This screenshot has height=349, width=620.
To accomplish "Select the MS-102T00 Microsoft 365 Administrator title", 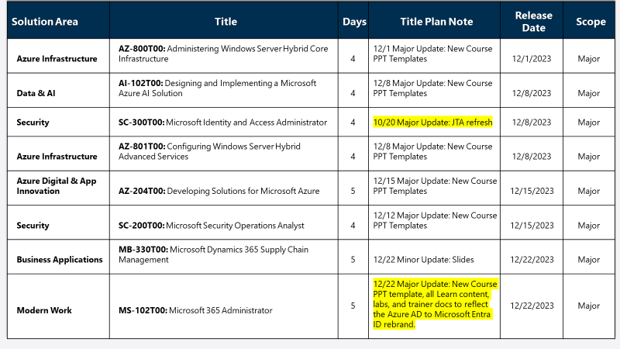I will point(196,310).
